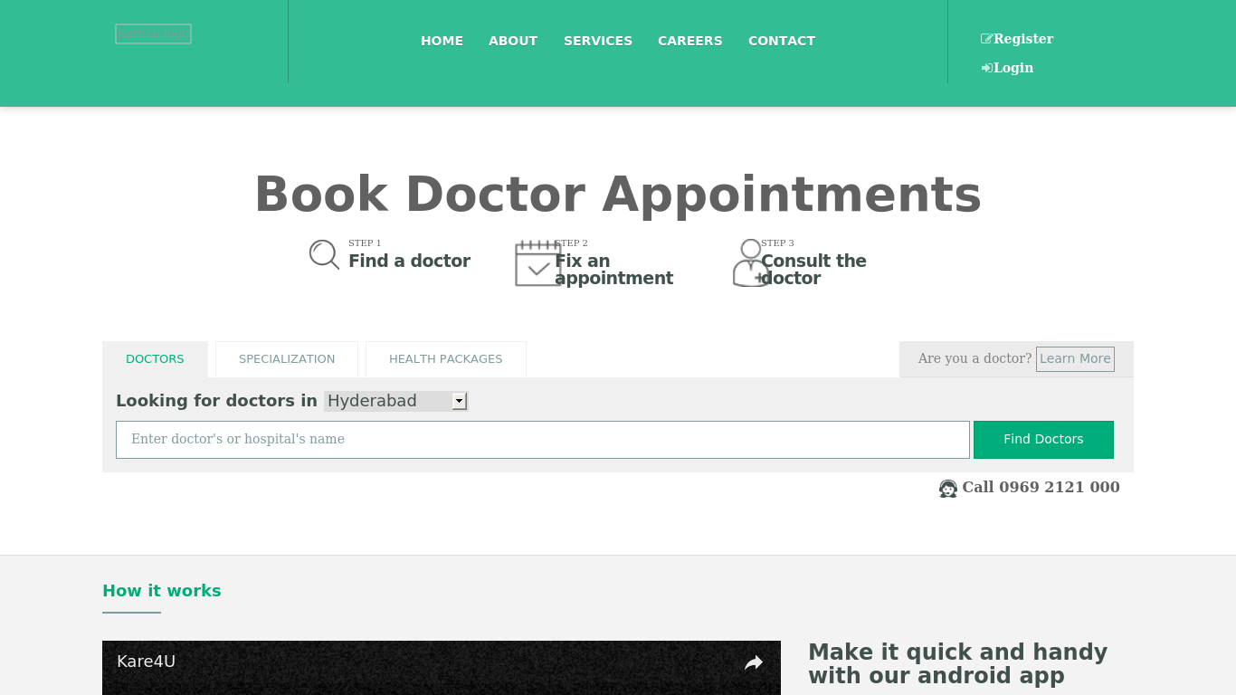Focus the doctor or hospital name field

543,440
